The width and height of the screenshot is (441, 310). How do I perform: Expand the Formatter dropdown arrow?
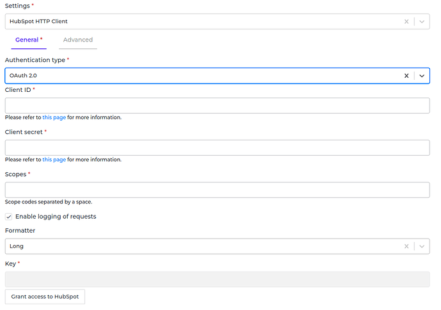pyautogui.click(x=422, y=247)
